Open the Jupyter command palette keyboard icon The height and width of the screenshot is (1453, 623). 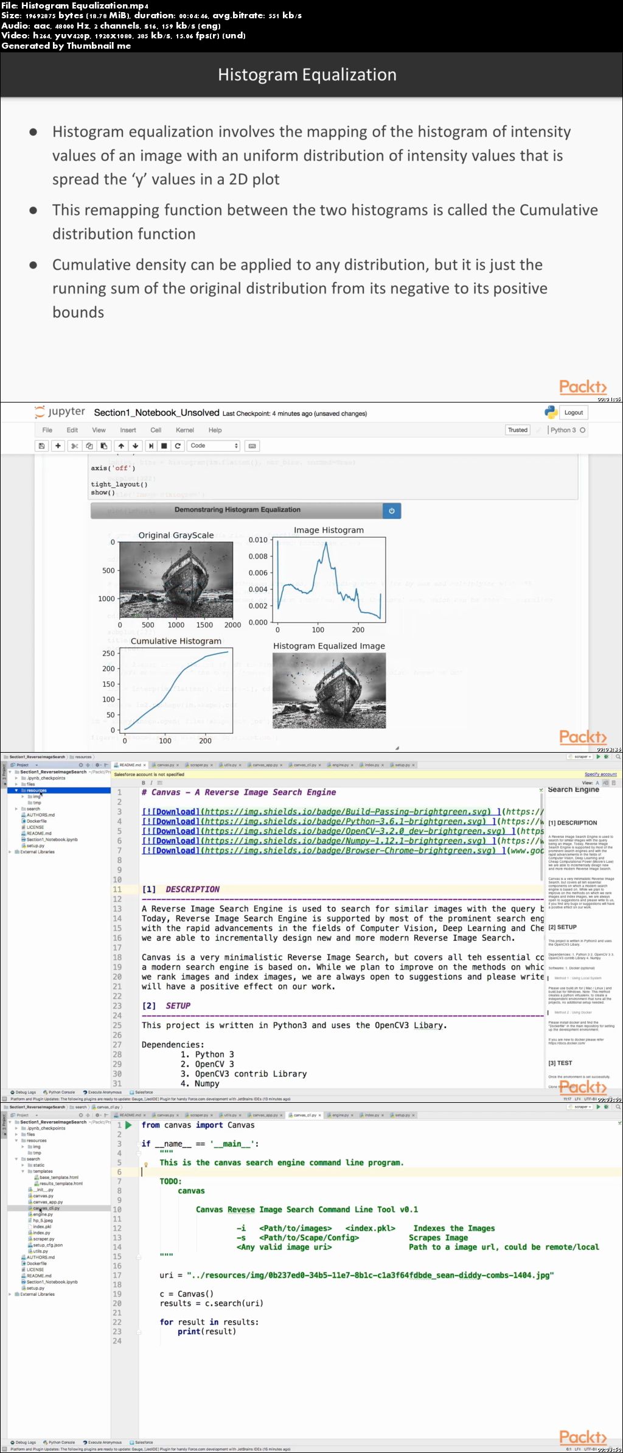point(252,446)
